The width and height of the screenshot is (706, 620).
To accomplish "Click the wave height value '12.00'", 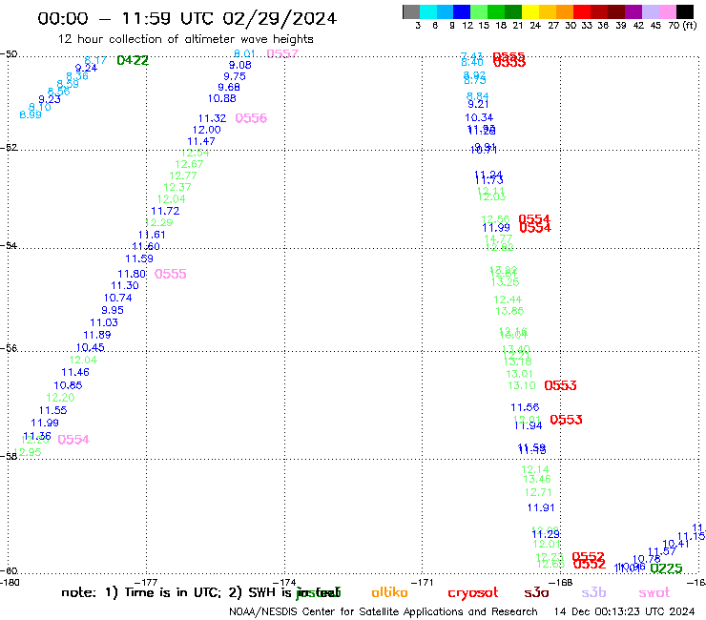I will click(207, 130).
